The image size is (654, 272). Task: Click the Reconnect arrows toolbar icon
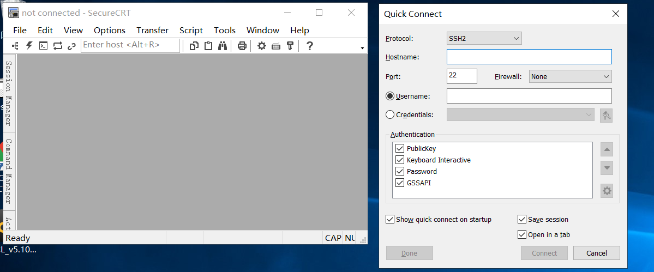click(x=58, y=45)
